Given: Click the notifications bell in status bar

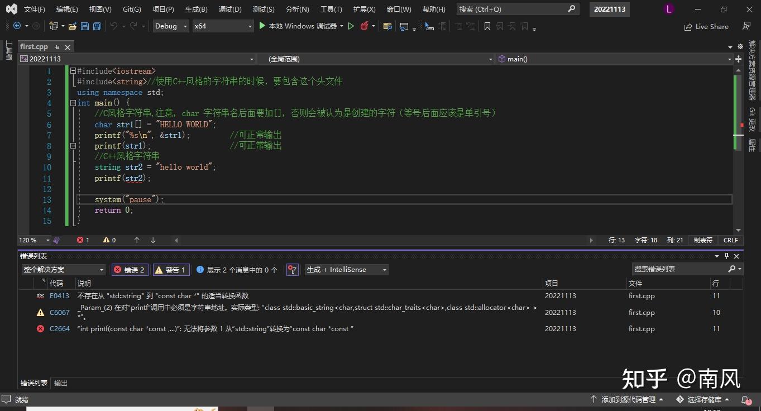Looking at the screenshot, I should click(x=745, y=400).
